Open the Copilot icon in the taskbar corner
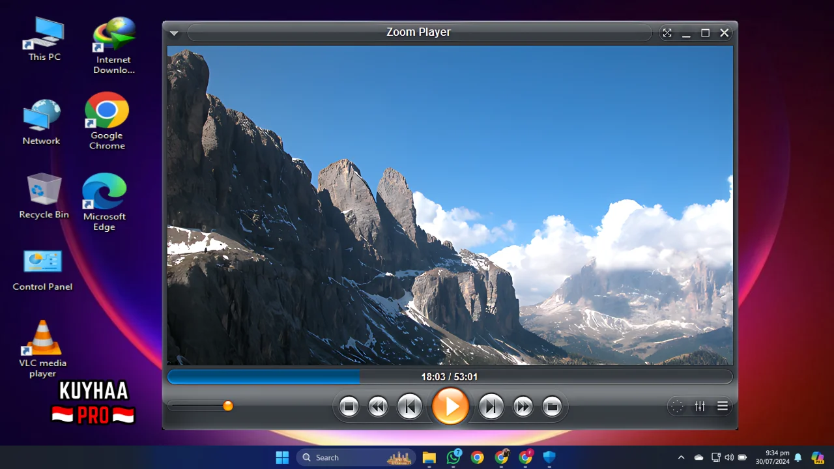The height and width of the screenshot is (469, 834). [818, 457]
